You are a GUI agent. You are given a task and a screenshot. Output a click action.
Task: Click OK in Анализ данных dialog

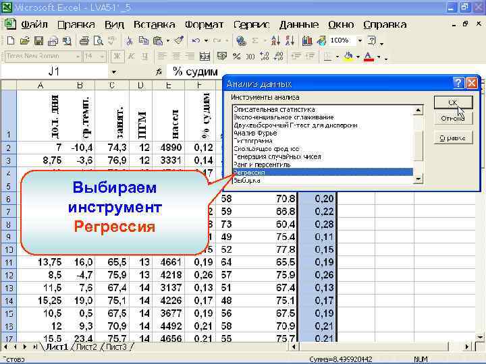point(453,102)
